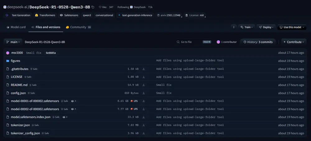Open the Small fix commit on README.md row
311x141 pixels.
164,85
